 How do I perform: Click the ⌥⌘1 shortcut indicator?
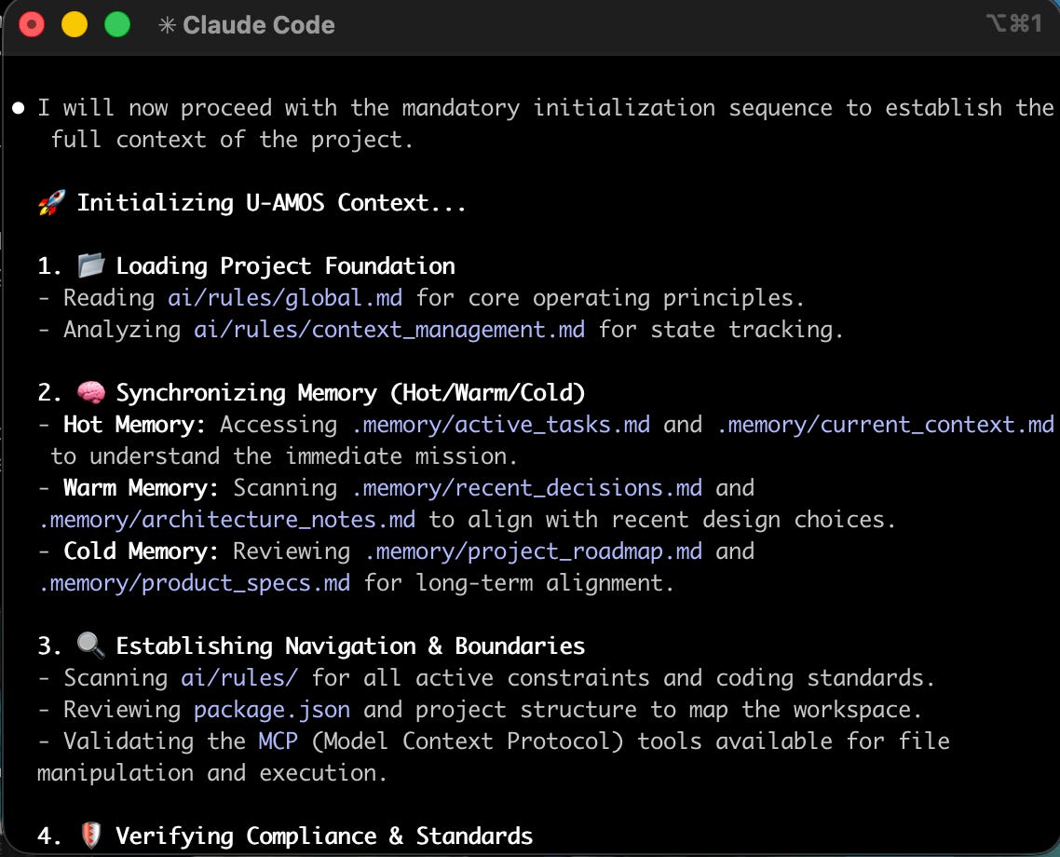tap(1014, 23)
